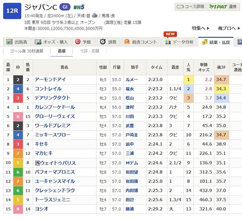Click the red frame 3 swatch for デアリングタクト
The height and width of the screenshot is (219, 242).
[18, 98]
